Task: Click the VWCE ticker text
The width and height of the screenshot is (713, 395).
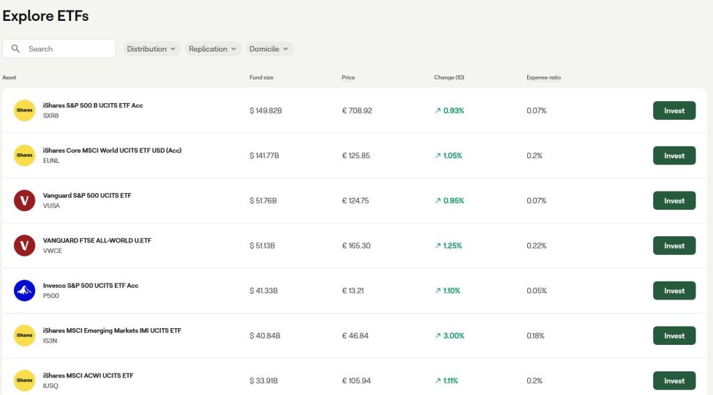Action: click(53, 251)
